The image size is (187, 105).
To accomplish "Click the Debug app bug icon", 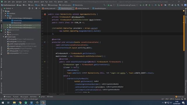I will [149, 5].
